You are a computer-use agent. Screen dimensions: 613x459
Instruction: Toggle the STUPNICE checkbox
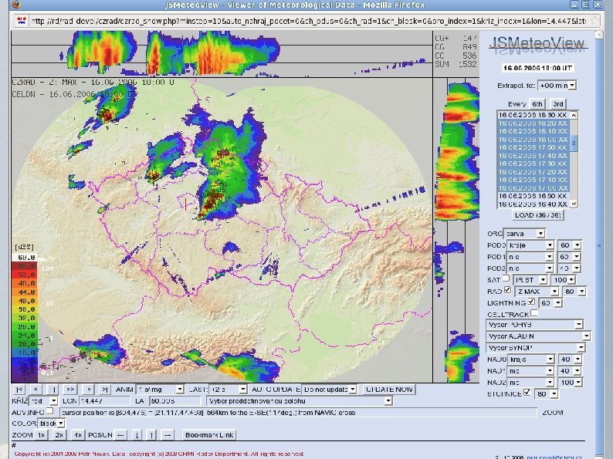[527, 392]
